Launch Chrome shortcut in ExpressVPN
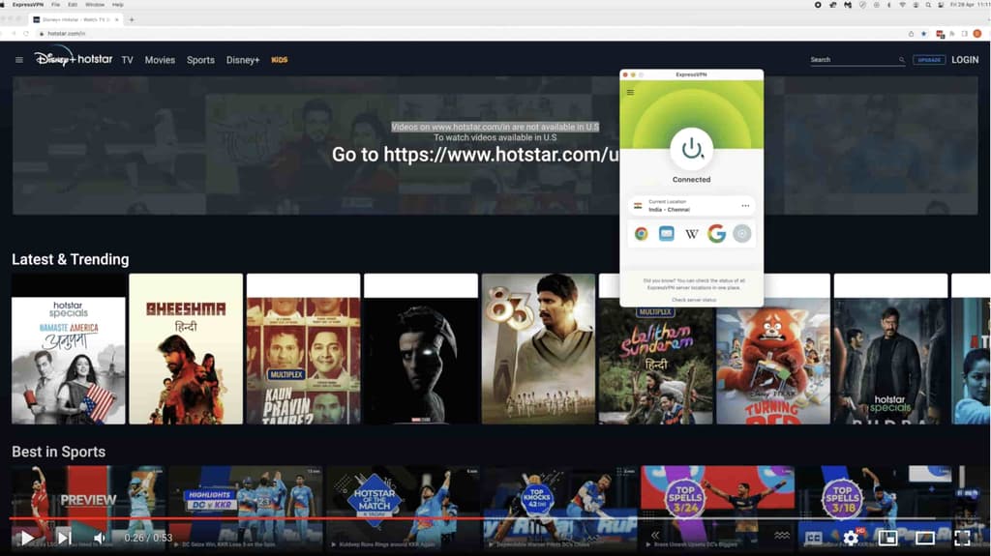The image size is (991, 556). tap(641, 234)
